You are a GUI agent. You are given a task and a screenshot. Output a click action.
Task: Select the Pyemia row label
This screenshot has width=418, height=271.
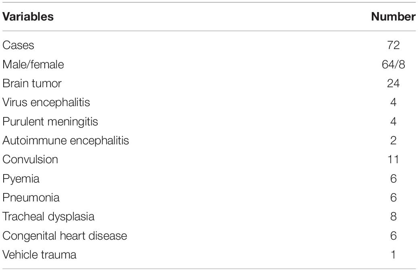[21, 179]
